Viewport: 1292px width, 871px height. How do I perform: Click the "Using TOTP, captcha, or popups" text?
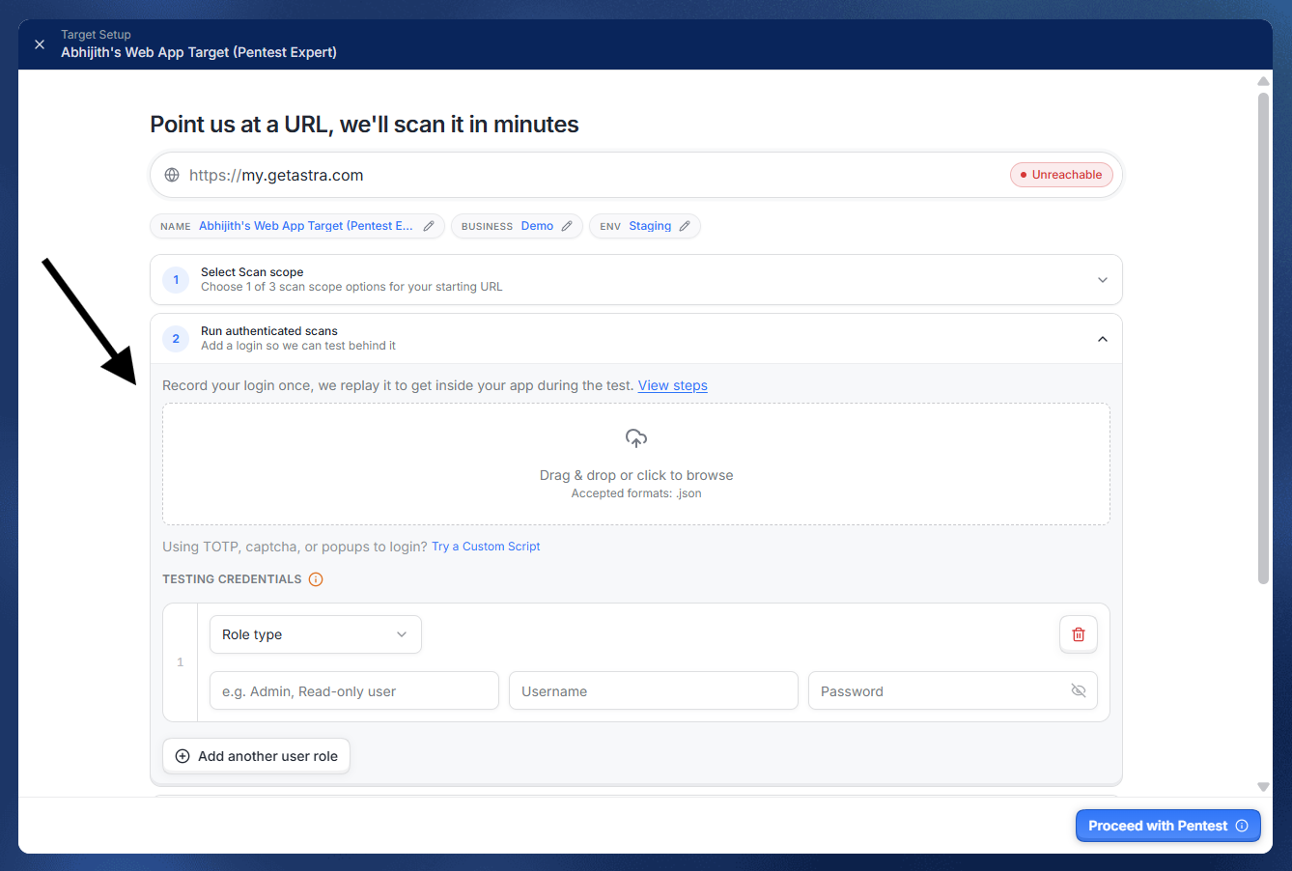(295, 547)
